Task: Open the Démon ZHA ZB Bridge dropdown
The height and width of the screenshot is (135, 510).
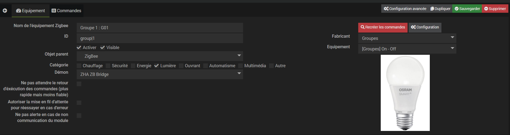Action: [160, 74]
